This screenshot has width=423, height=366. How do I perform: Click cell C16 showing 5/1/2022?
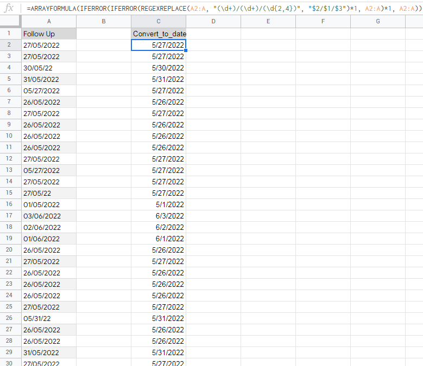[x=159, y=204]
